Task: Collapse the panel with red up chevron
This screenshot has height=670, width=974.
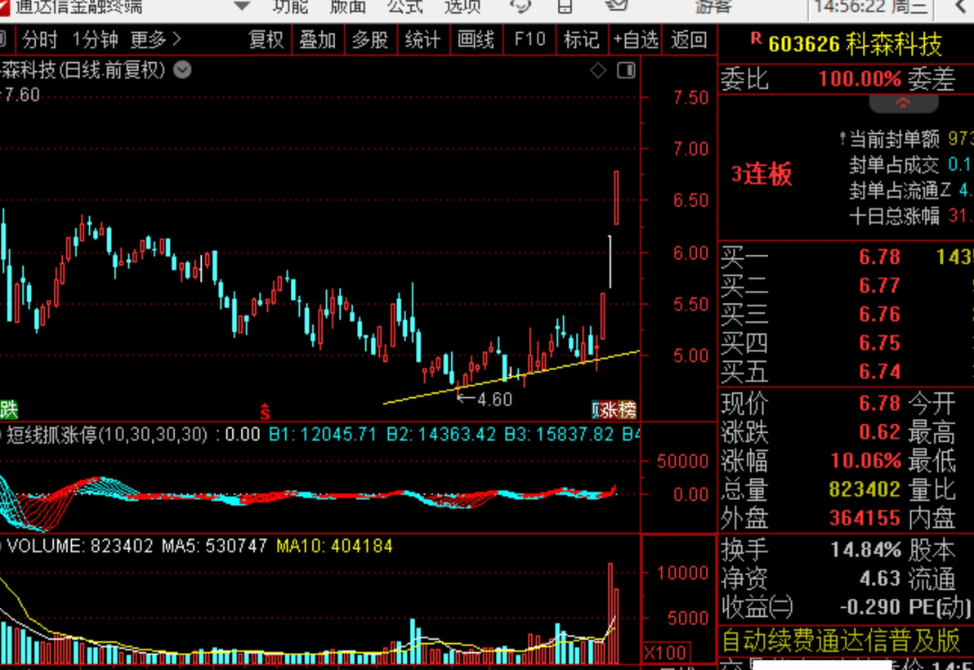Action: click(x=903, y=104)
